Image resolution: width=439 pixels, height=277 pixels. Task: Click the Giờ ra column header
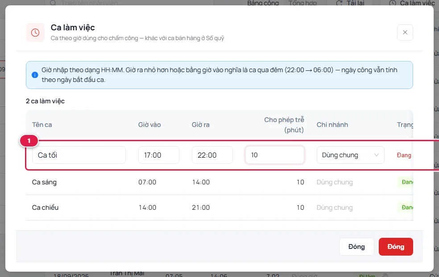point(200,125)
